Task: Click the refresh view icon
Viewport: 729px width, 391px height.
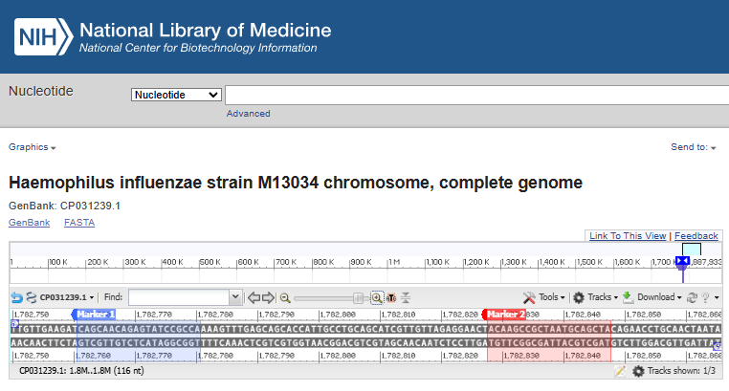Action: point(692,297)
